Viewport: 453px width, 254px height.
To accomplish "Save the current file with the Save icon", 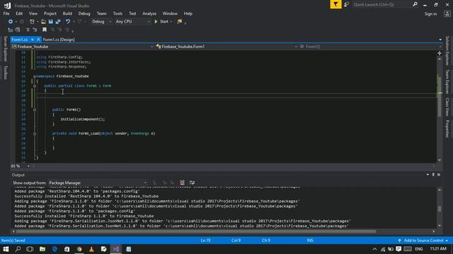I will click(x=51, y=22).
